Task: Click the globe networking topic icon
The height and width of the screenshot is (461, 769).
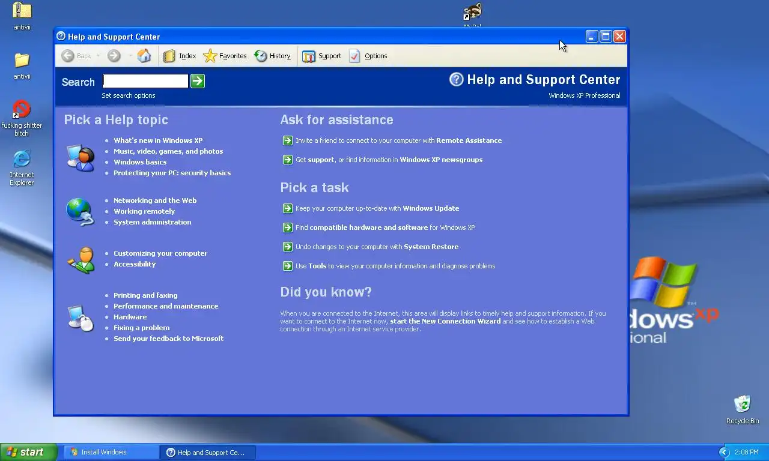Action: pyautogui.click(x=81, y=212)
